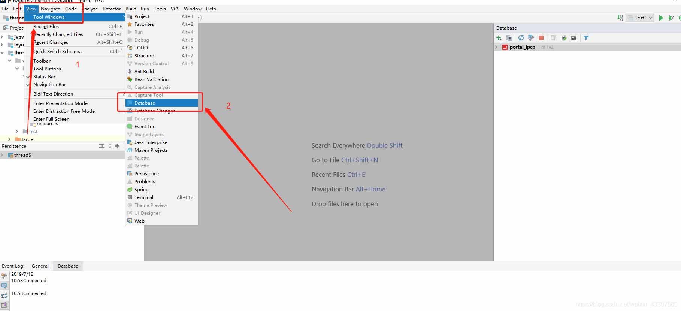Run TestT with the green play icon
The image size is (681, 311).
click(661, 18)
